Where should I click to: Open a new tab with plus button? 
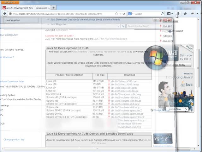tap(54, 8)
